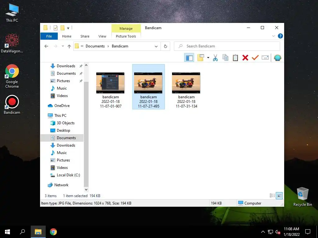Switch to Details view in status bar
This screenshot has height=238, width=318.
[x=272, y=196]
